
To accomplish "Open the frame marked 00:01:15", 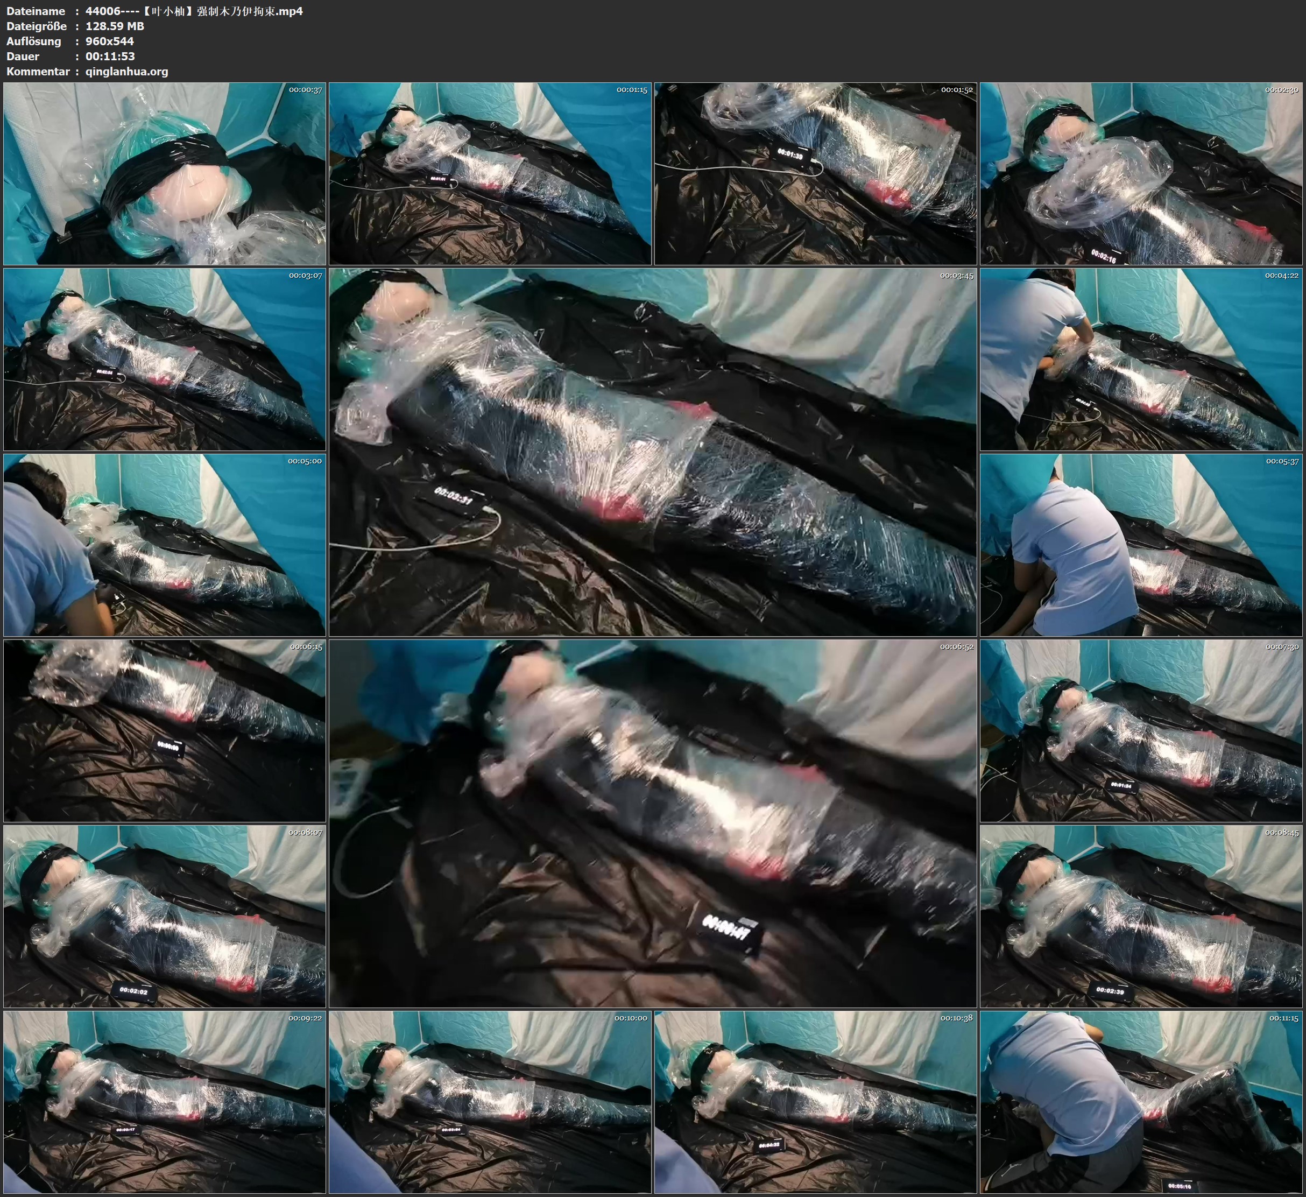I will 490,174.
